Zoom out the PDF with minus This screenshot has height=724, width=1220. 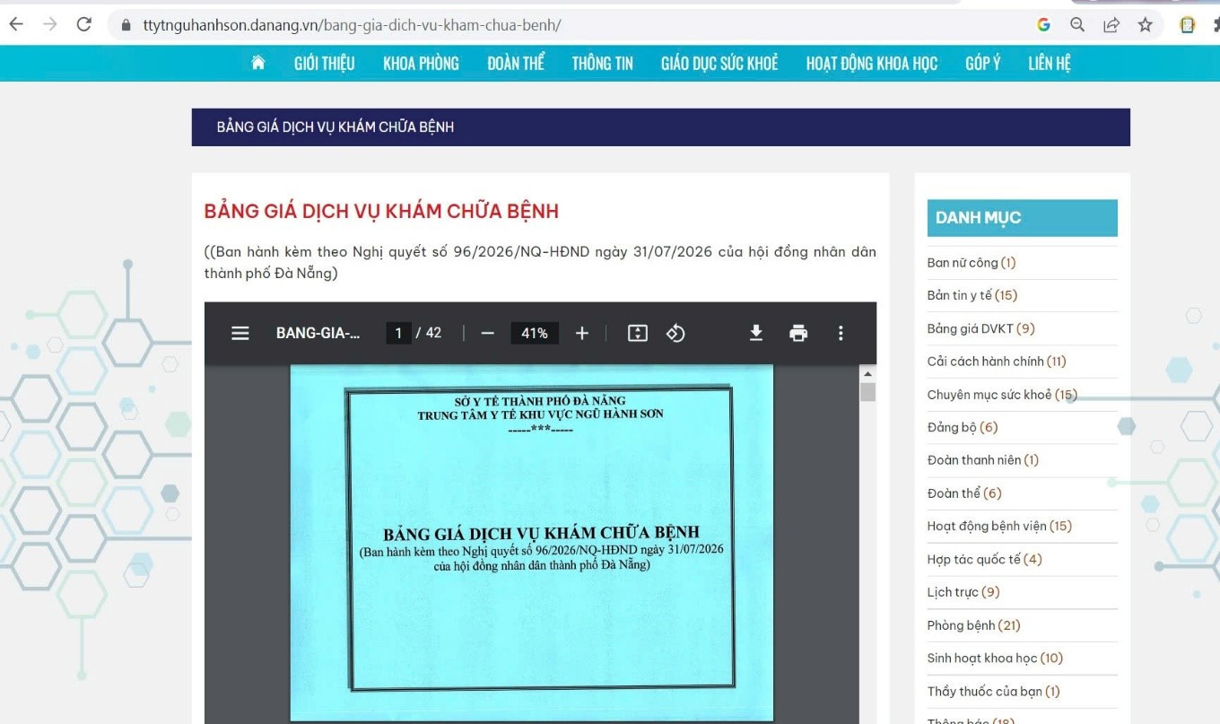point(487,333)
